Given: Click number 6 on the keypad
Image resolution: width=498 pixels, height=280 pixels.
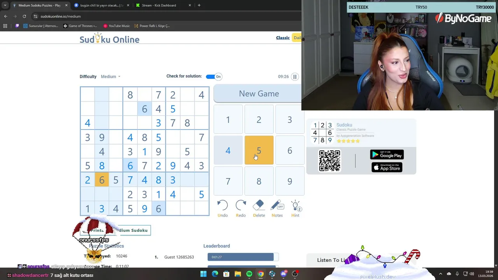Looking at the screenshot, I should point(289,150).
